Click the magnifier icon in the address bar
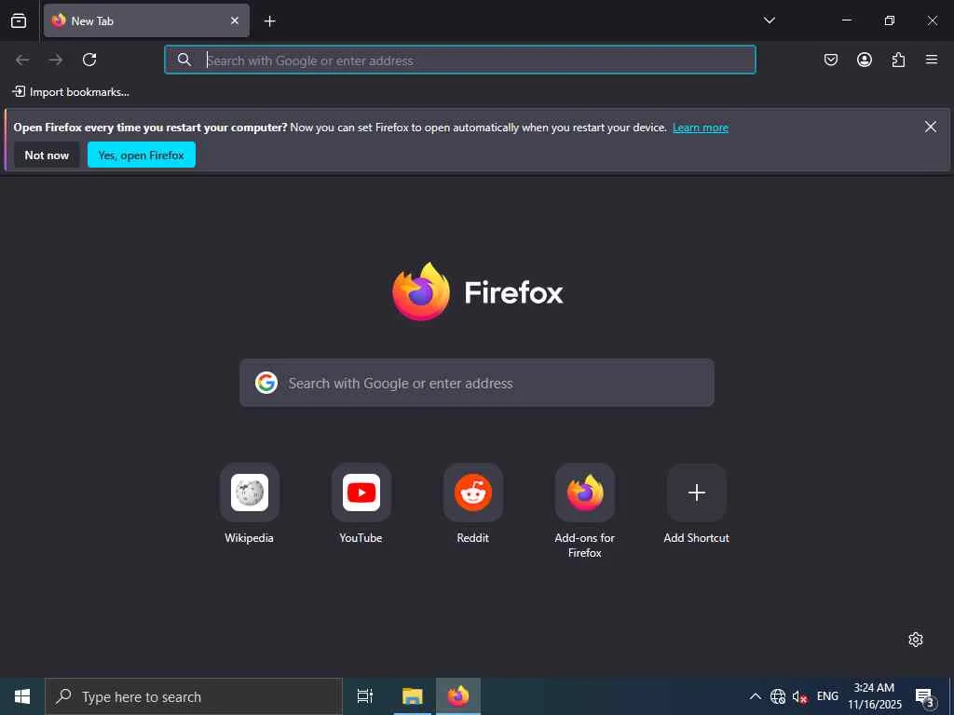Image resolution: width=954 pixels, height=715 pixels. pyautogui.click(x=184, y=60)
